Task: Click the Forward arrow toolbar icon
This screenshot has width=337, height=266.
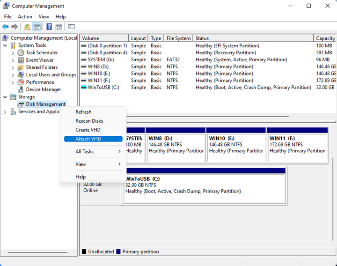Action: point(15,27)
